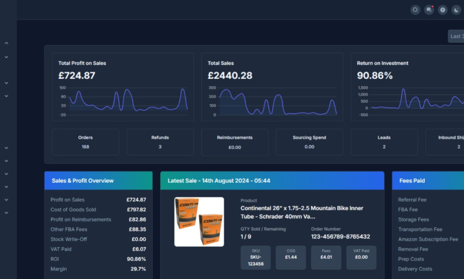Select the Reimbursements £0.00 card

[234, 142]
